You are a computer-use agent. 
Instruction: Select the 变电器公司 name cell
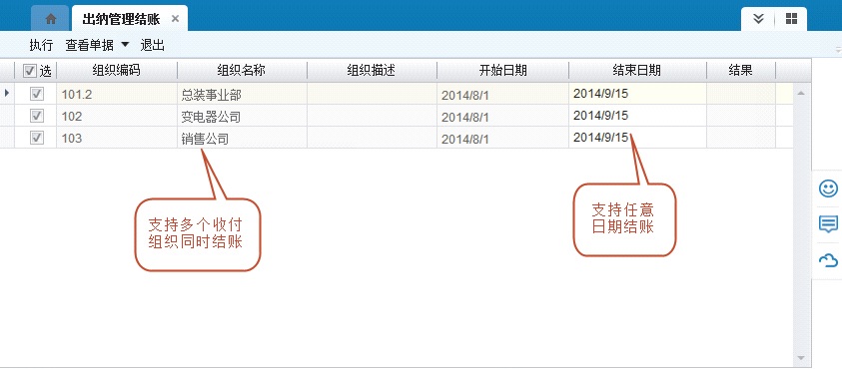[242, 116]
